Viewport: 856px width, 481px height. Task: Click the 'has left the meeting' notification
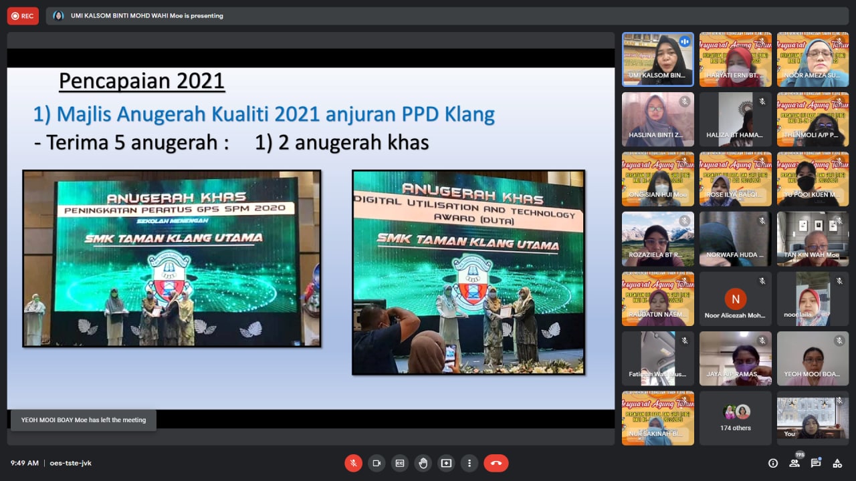[x=84, y=420]
